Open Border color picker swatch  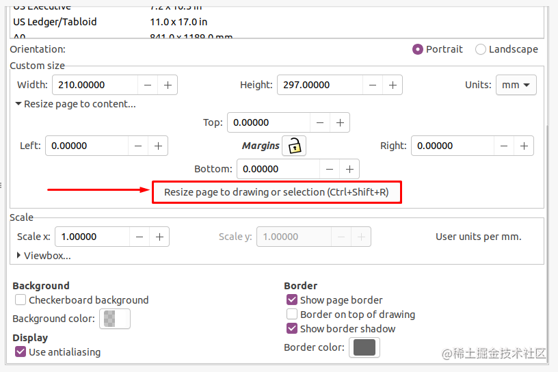(364, 347)
